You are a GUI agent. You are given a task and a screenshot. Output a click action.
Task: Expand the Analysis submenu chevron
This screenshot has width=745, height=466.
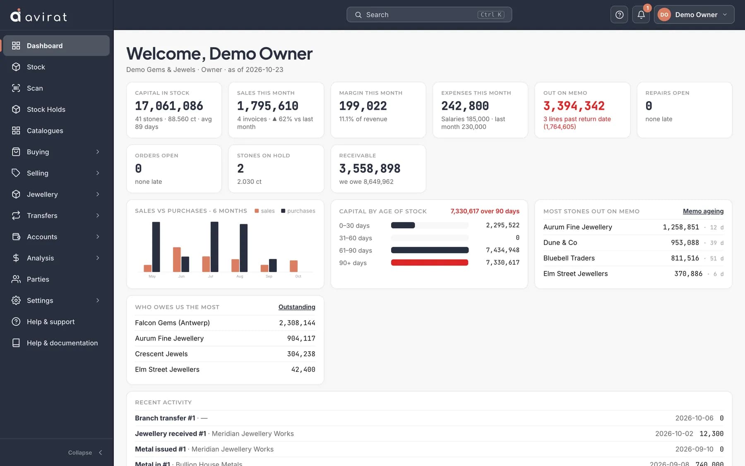click(98, 258)
